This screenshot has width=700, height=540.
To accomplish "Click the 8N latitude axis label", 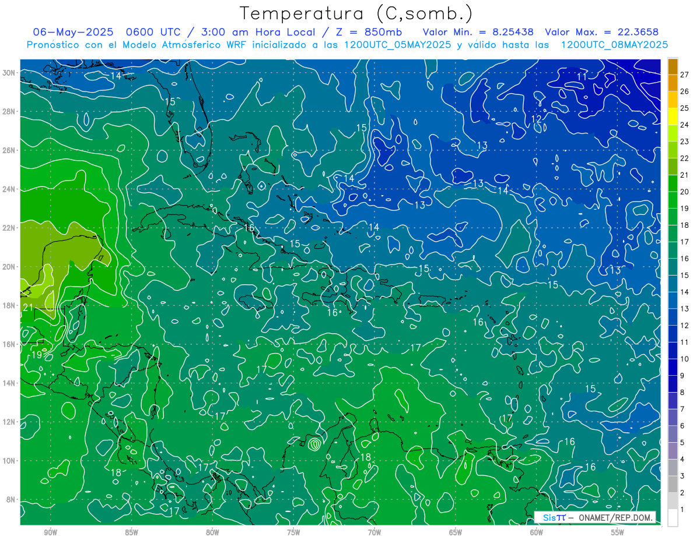I will [10, 499].
